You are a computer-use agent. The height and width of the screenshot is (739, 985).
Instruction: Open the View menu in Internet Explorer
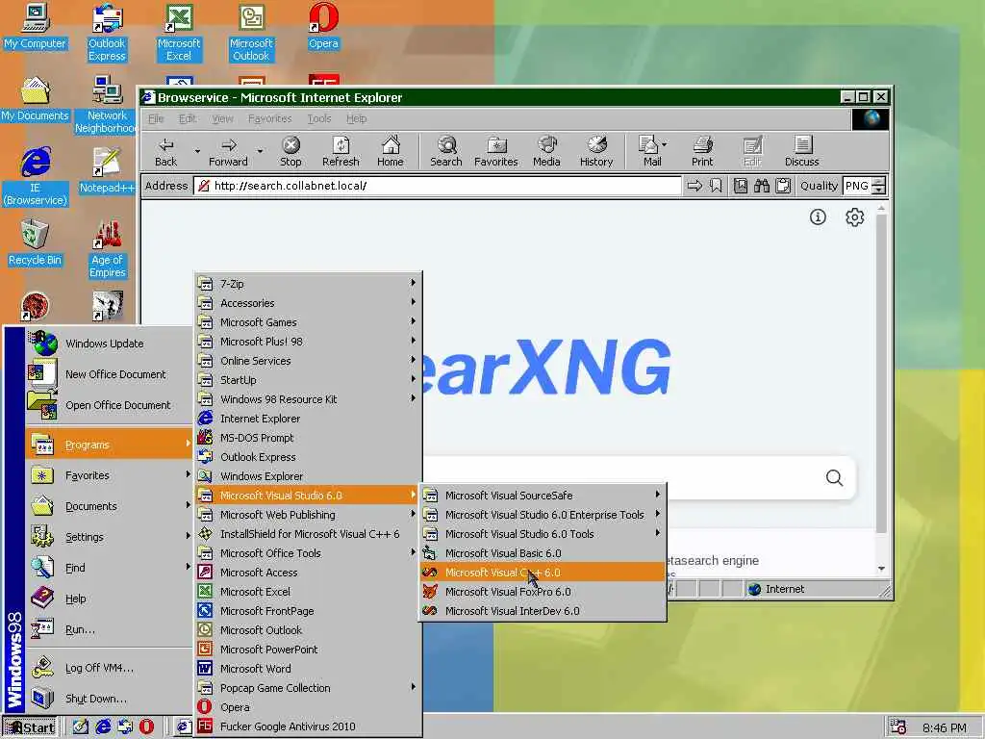222,118
